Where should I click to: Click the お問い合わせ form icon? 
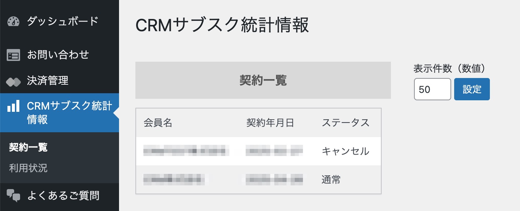[13, 56]
